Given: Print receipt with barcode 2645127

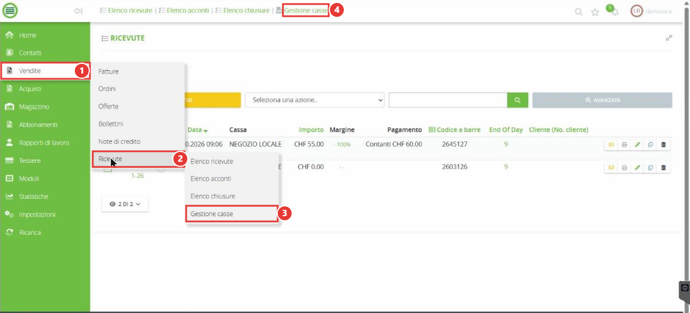Looking at the screenshot, I should pyautogui.click(x=624, y=144).
